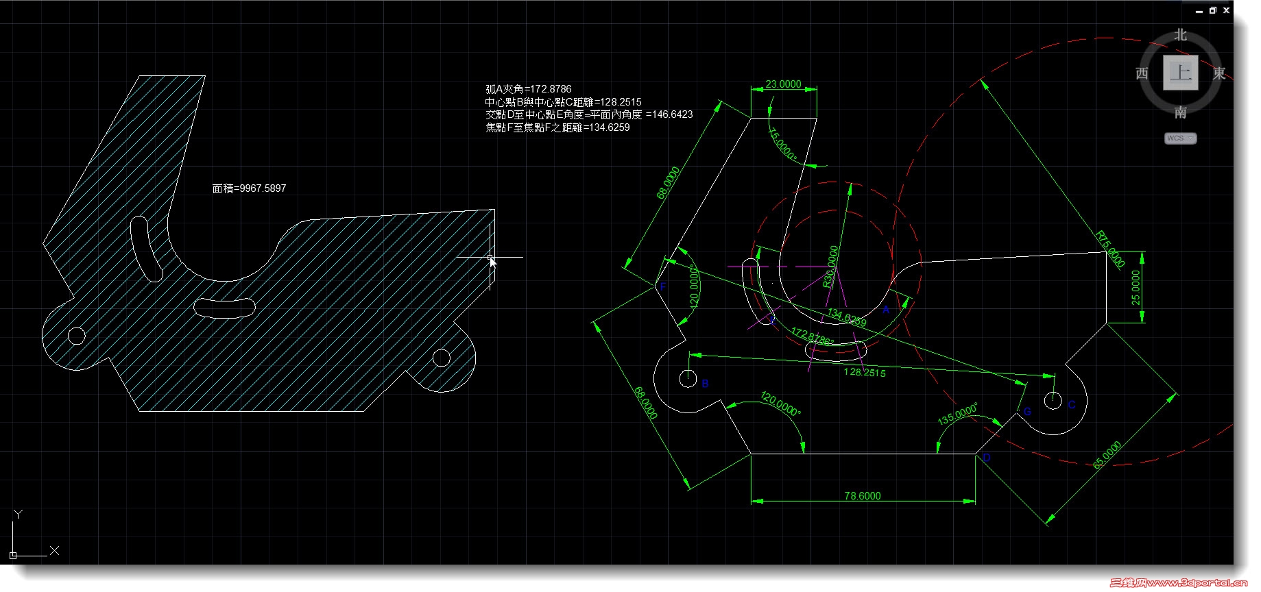The width and height of the screenshot is (1261, 592).
Task: Select the 中心點B與中心點C距離=128.2515 text line
Action: 563,102
